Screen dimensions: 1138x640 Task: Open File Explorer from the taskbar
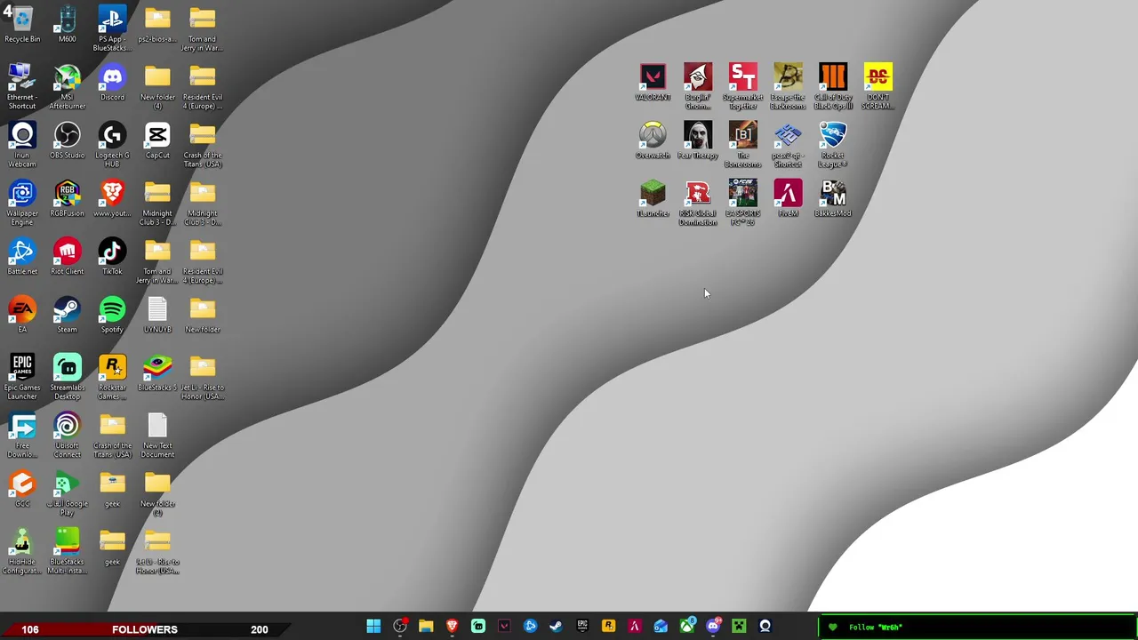pyautogui.click(x=426, y=627)
